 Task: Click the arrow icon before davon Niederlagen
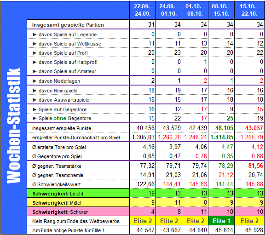click(35, 81)
